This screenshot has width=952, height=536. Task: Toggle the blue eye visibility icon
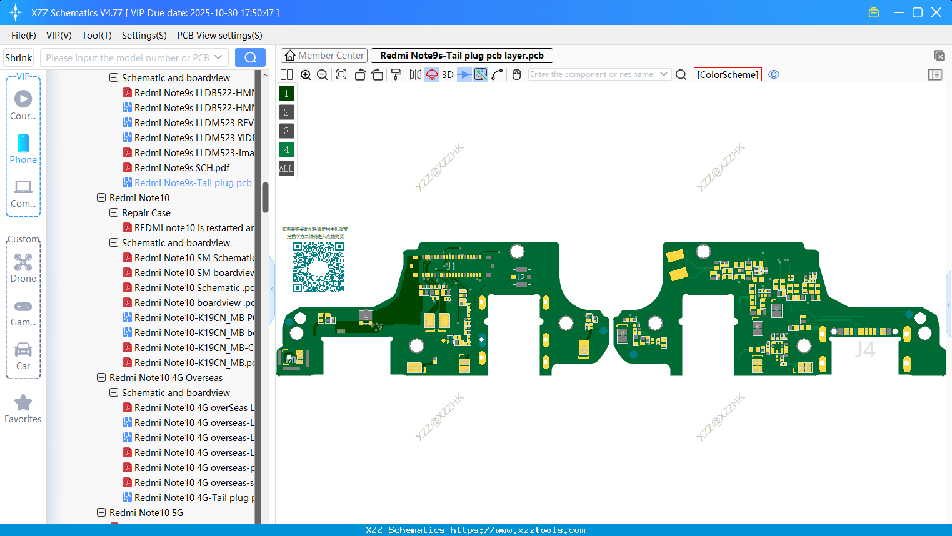tap(774, 74)
